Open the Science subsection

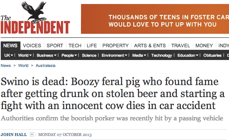(89, 55)
